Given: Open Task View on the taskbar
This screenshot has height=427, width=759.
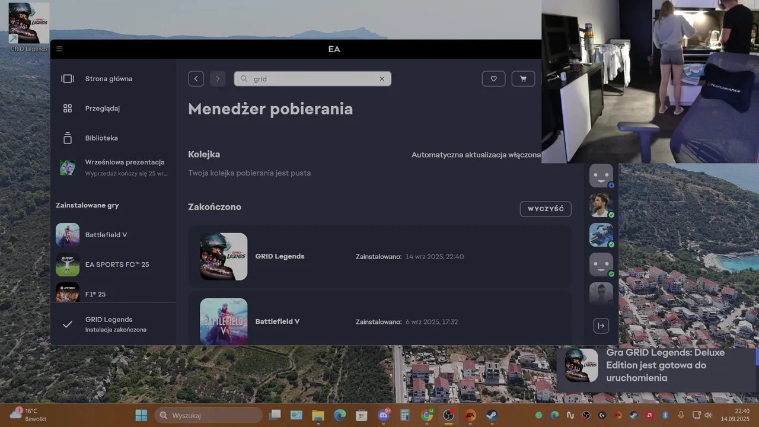Looking at the screenshot, I should pyautogui.click(x=275, y=415).
